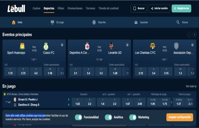Select Levante UD win odds 3.5
The height and width of the screenshot is (128, 199).
(x=101, y=72)
